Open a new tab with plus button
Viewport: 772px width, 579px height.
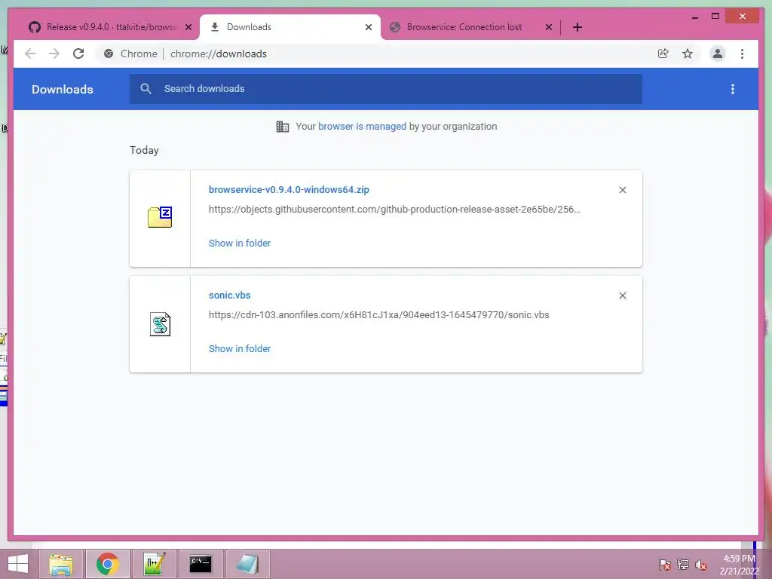click(577, 27)
